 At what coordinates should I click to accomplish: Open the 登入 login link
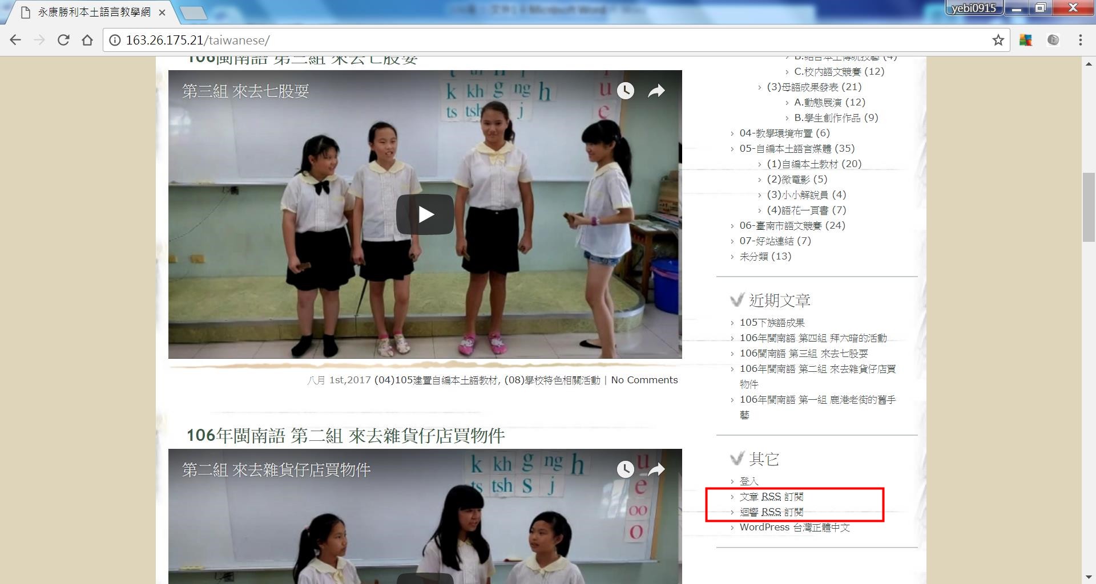coord(748,481)
